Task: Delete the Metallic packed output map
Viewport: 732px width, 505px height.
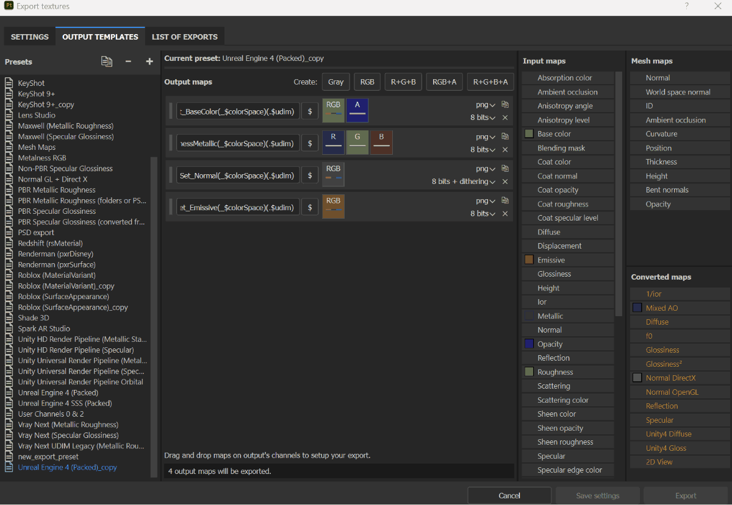Action: [505, 149]
